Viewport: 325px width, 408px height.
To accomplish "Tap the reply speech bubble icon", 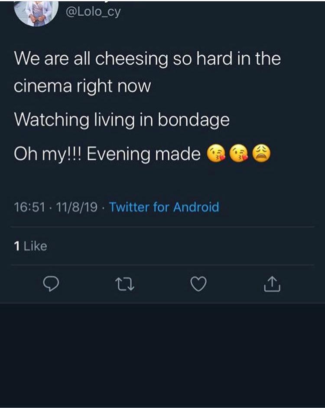I will pyautogui.click(x=52, y=284).
